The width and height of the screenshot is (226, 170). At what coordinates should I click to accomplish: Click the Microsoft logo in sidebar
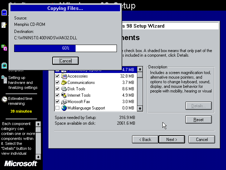21,164
